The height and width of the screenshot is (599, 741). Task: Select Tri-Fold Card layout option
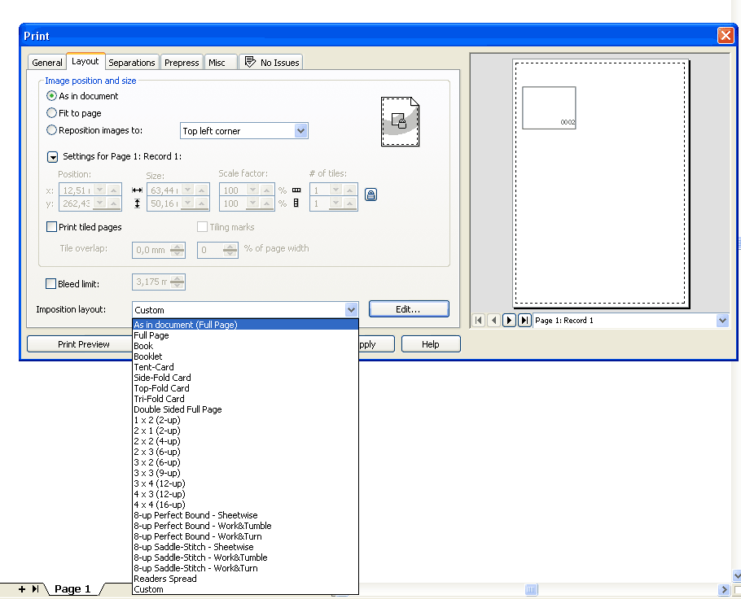pyautogui.click(x=245, y=399)
